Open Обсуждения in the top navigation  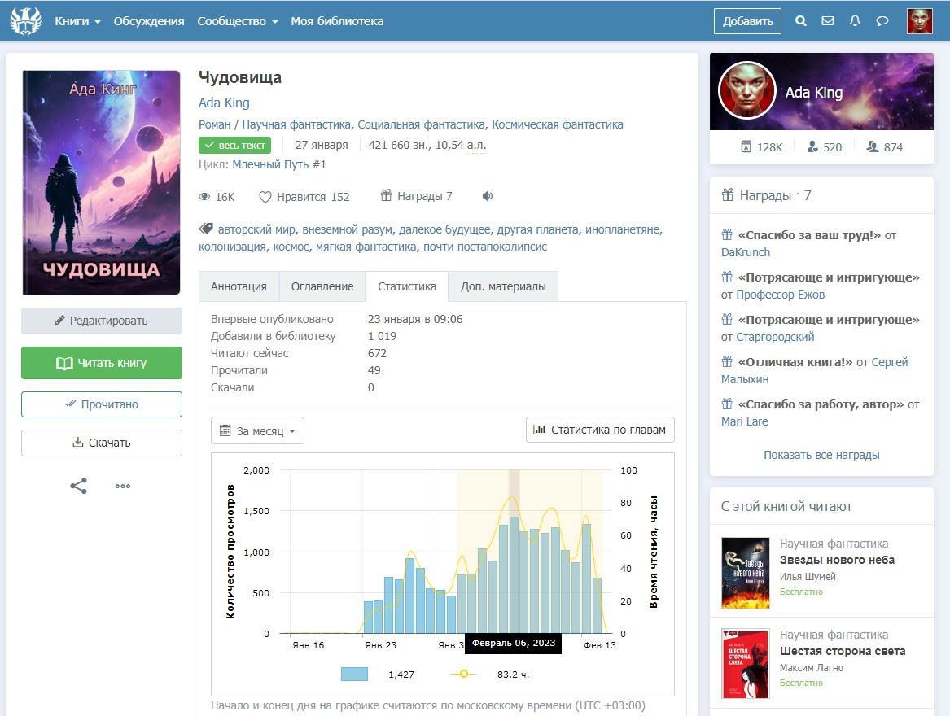[149, 21]
